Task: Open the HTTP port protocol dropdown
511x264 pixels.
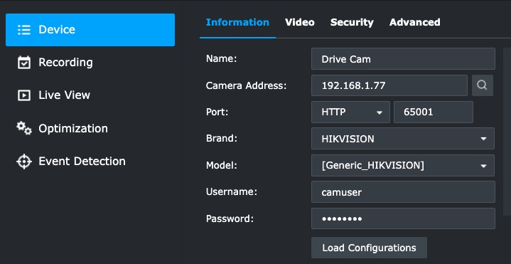Action: point(350,112)
